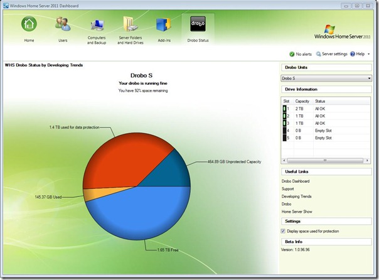Viewport: 379px width, 280px height.
Task: Open the Users section icon
Action: coord(63,26)
